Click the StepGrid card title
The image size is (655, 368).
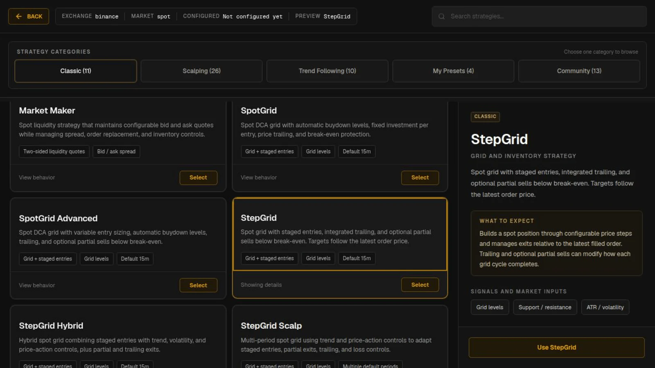tap(259, 218)
